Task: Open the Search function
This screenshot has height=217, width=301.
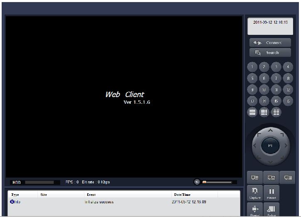Action: [x=270, y=52]
